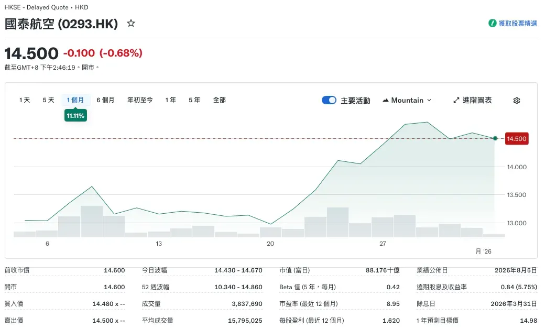Click the 每股盈利 (最近 12 個月) label
This screenshot has height=329, width=545.
pyautogui.click(x=312, y=320)
